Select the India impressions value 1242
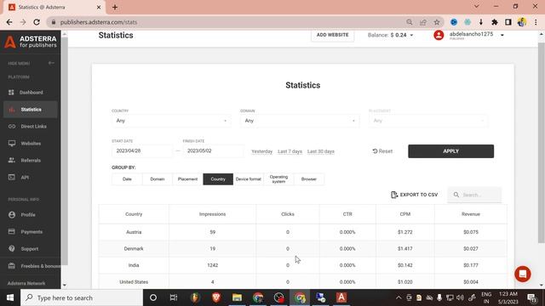 point(212,265)
